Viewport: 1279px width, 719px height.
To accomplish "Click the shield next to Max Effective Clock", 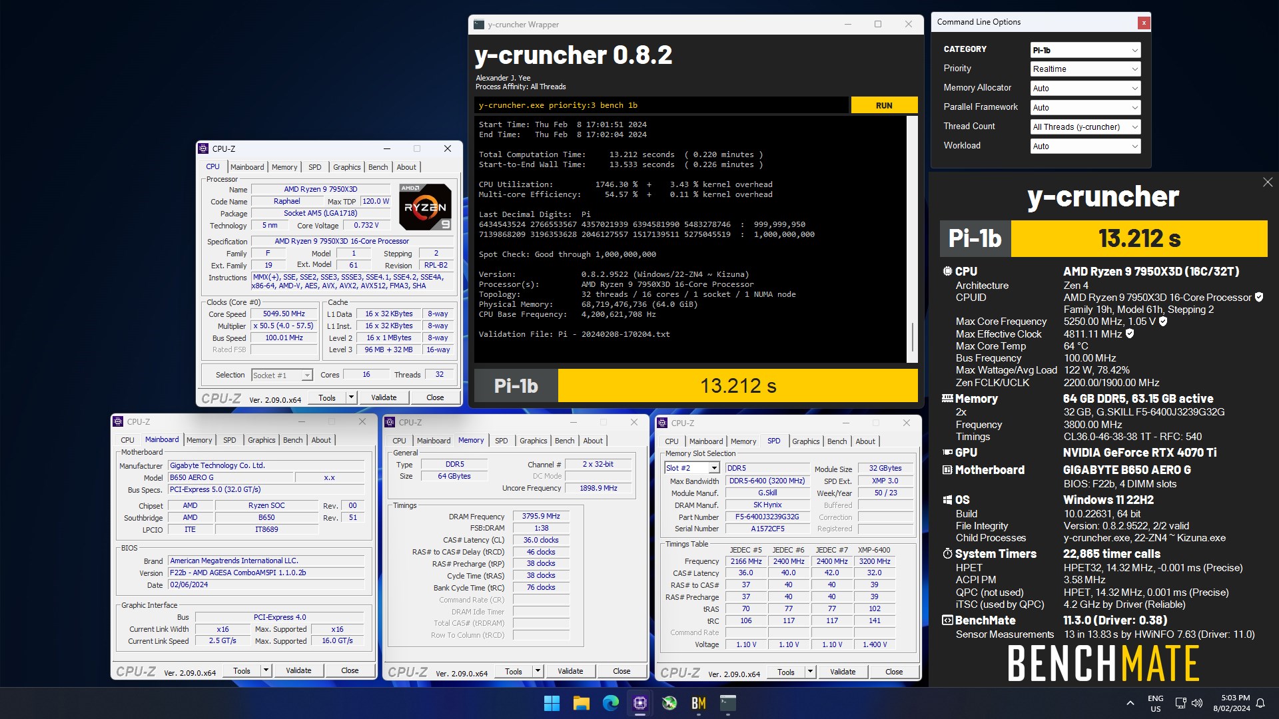I will [x=1130, y=334].
